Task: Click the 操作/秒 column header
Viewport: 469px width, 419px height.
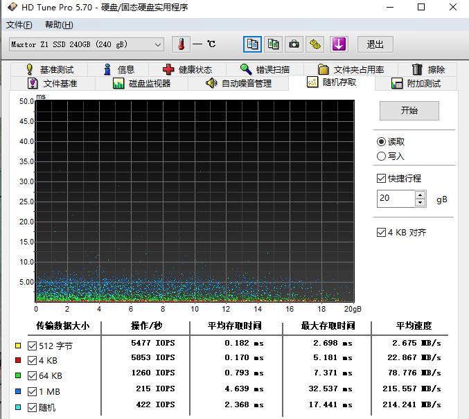Action: point(146,326)
